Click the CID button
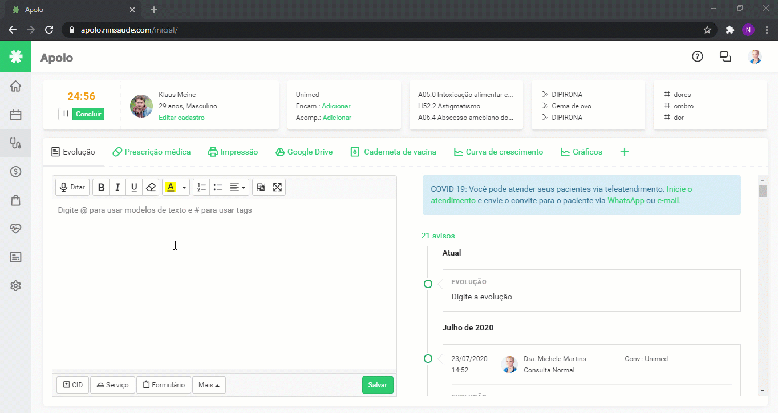 [72, 385]
